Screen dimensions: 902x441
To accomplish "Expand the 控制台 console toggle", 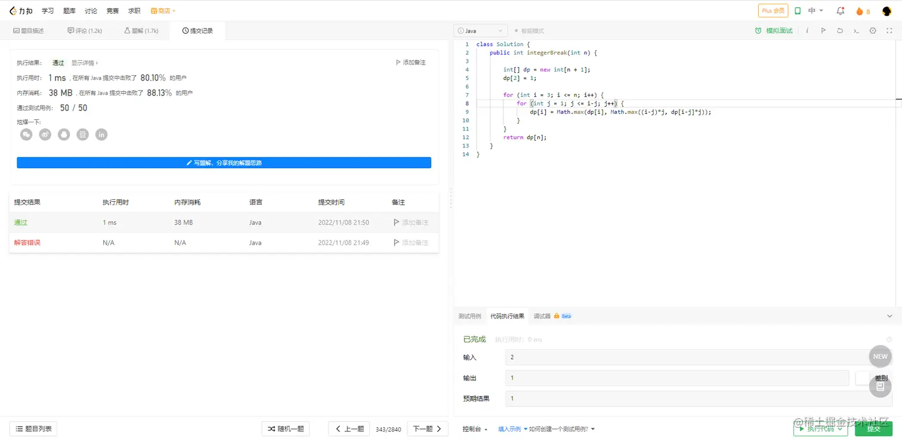I will [x=475, y=429].
